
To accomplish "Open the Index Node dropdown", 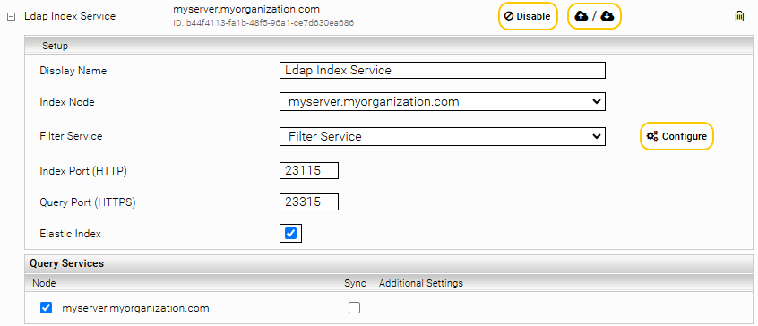I will point(443,102).
